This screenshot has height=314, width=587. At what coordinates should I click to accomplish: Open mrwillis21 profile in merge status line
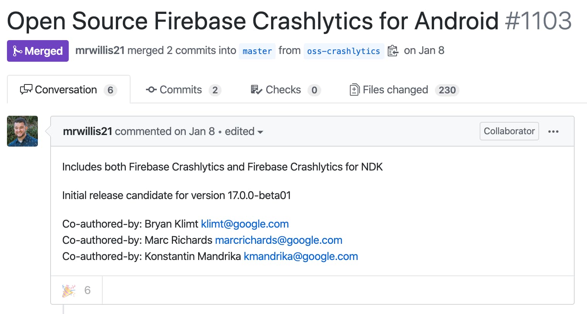tap(100, 51)
